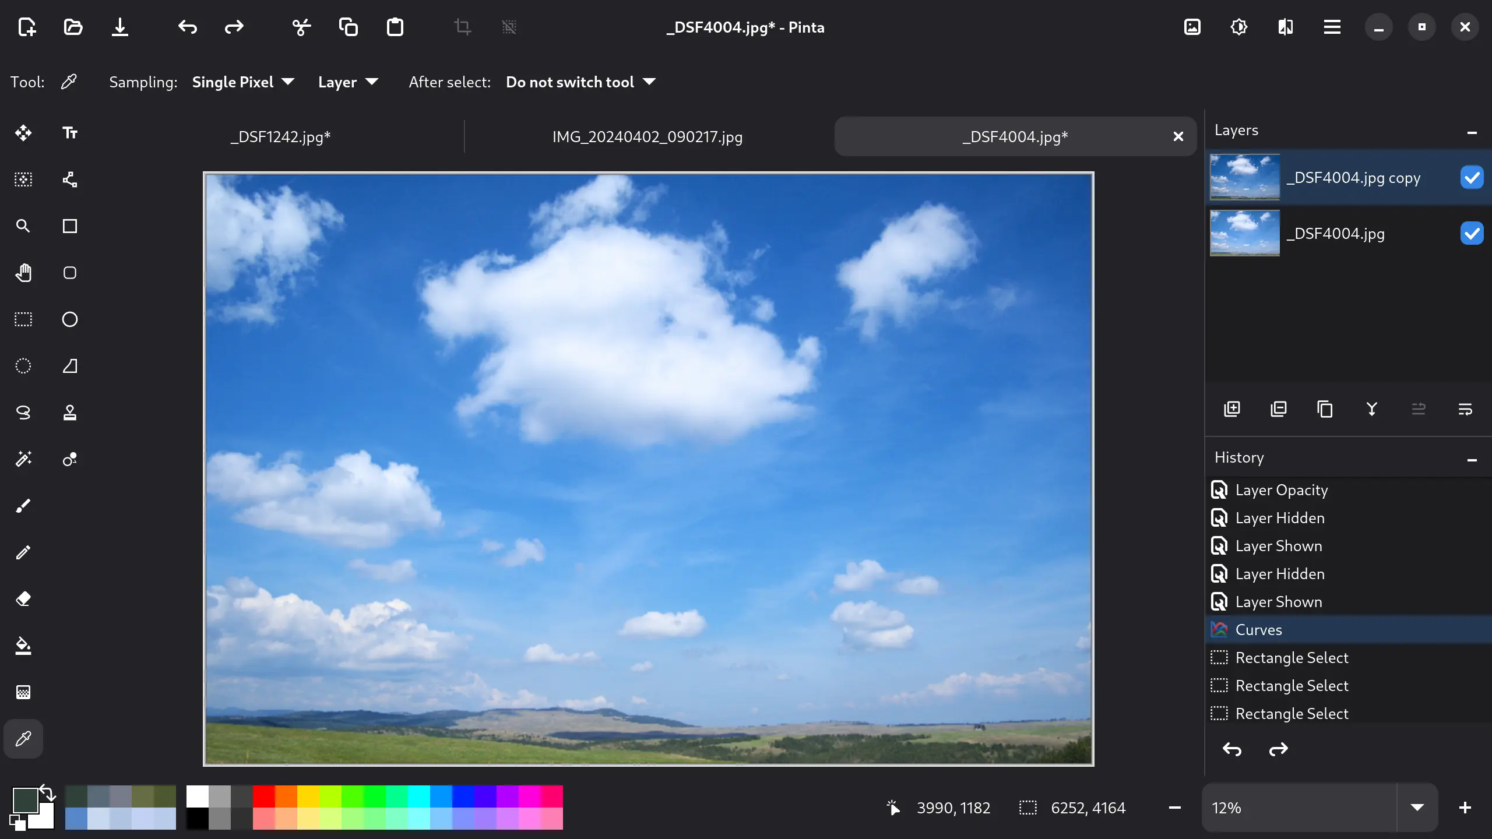Open the Layer sampling dropdown
The height and width of the screenshot is (839, 1492).
(348, 82)
